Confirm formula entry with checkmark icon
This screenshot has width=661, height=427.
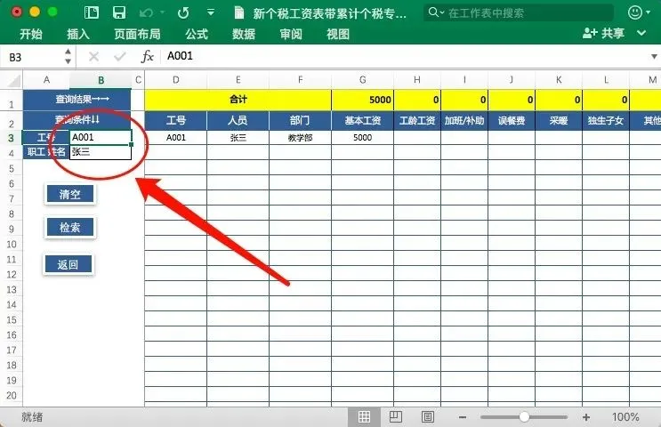click(x=120, y=56)
